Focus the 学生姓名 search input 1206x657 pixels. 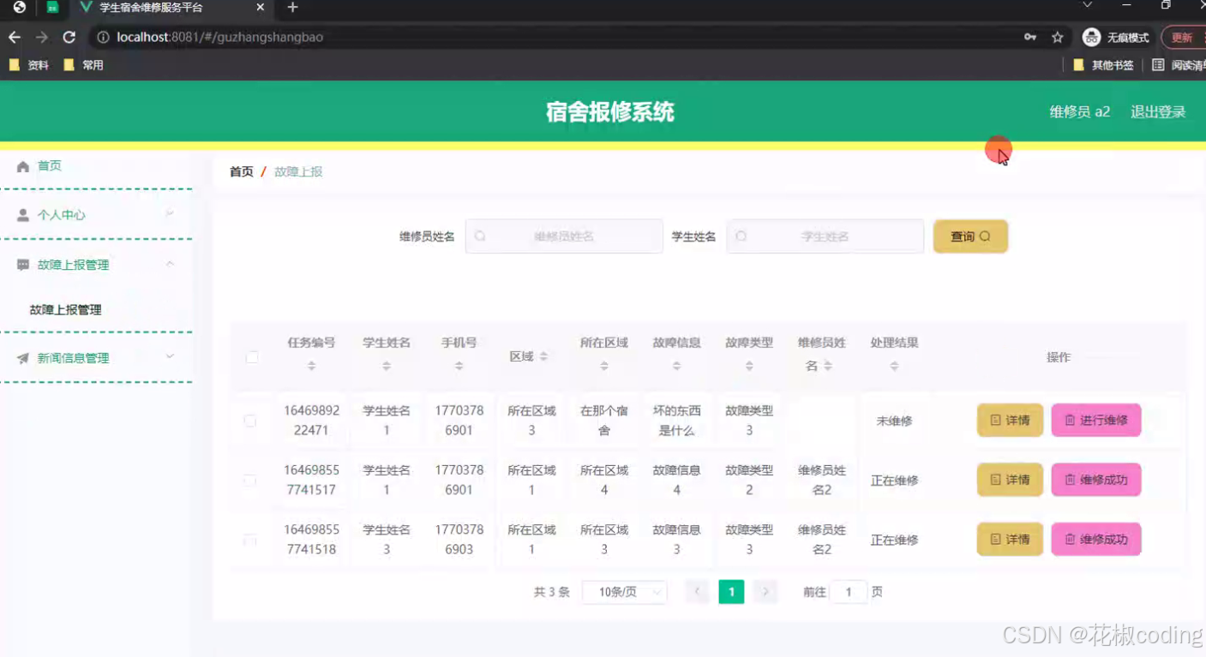coord(825,236)
